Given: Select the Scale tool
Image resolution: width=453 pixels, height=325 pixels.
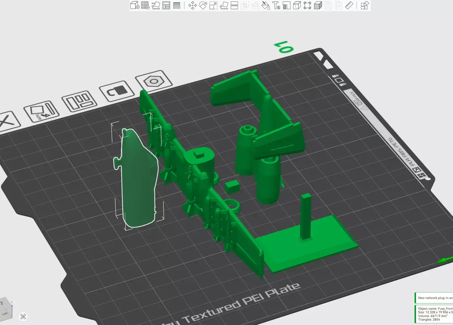Looking at the screenshot, I should [x=213, y=5].
